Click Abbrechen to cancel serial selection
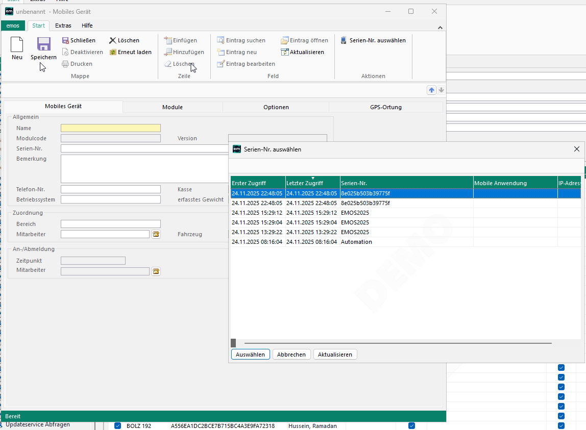 click(291, 355)
